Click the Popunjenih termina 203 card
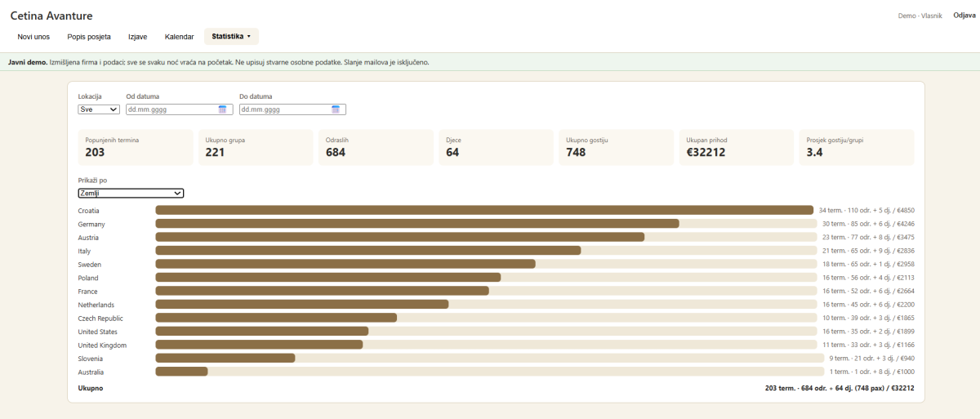 pos(135,147)
